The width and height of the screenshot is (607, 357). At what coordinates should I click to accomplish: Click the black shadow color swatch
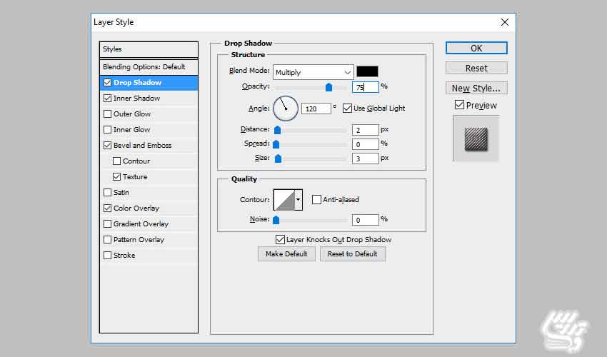click(x=367, y=71)
